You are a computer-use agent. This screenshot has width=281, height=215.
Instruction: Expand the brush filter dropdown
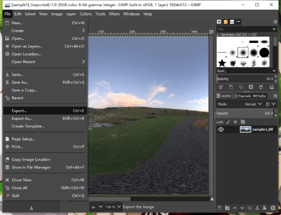click(274, 29)
